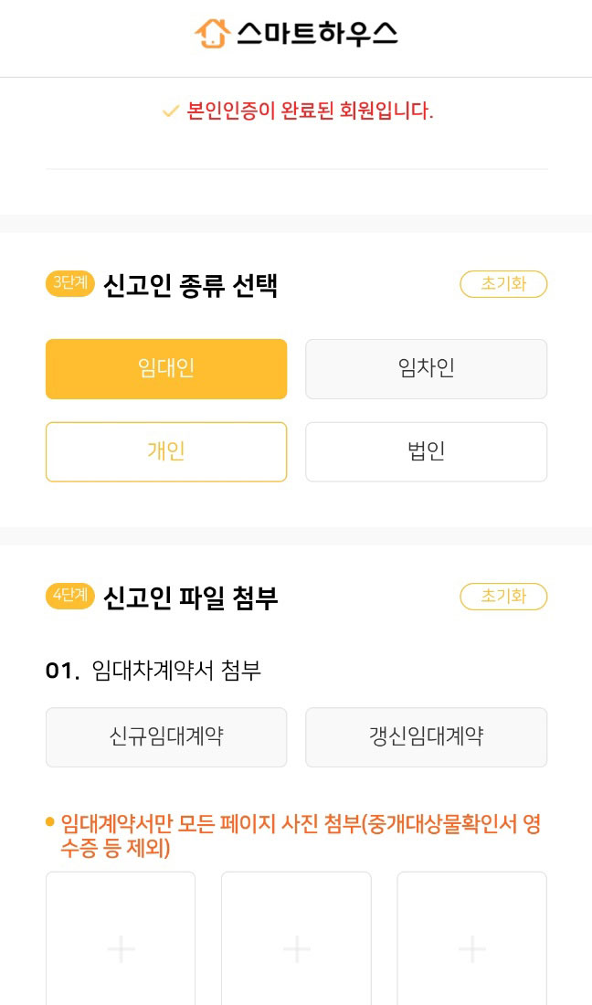Click the 01. 임대차계약서 첨부 label

point(153,671)
